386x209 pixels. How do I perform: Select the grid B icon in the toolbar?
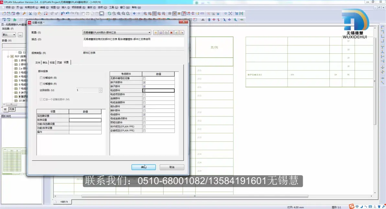150,14
